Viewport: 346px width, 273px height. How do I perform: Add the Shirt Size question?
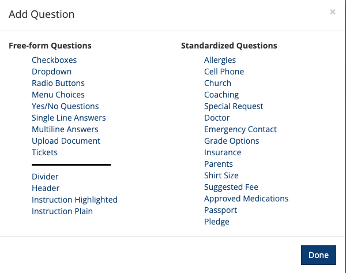coord(221,175)
